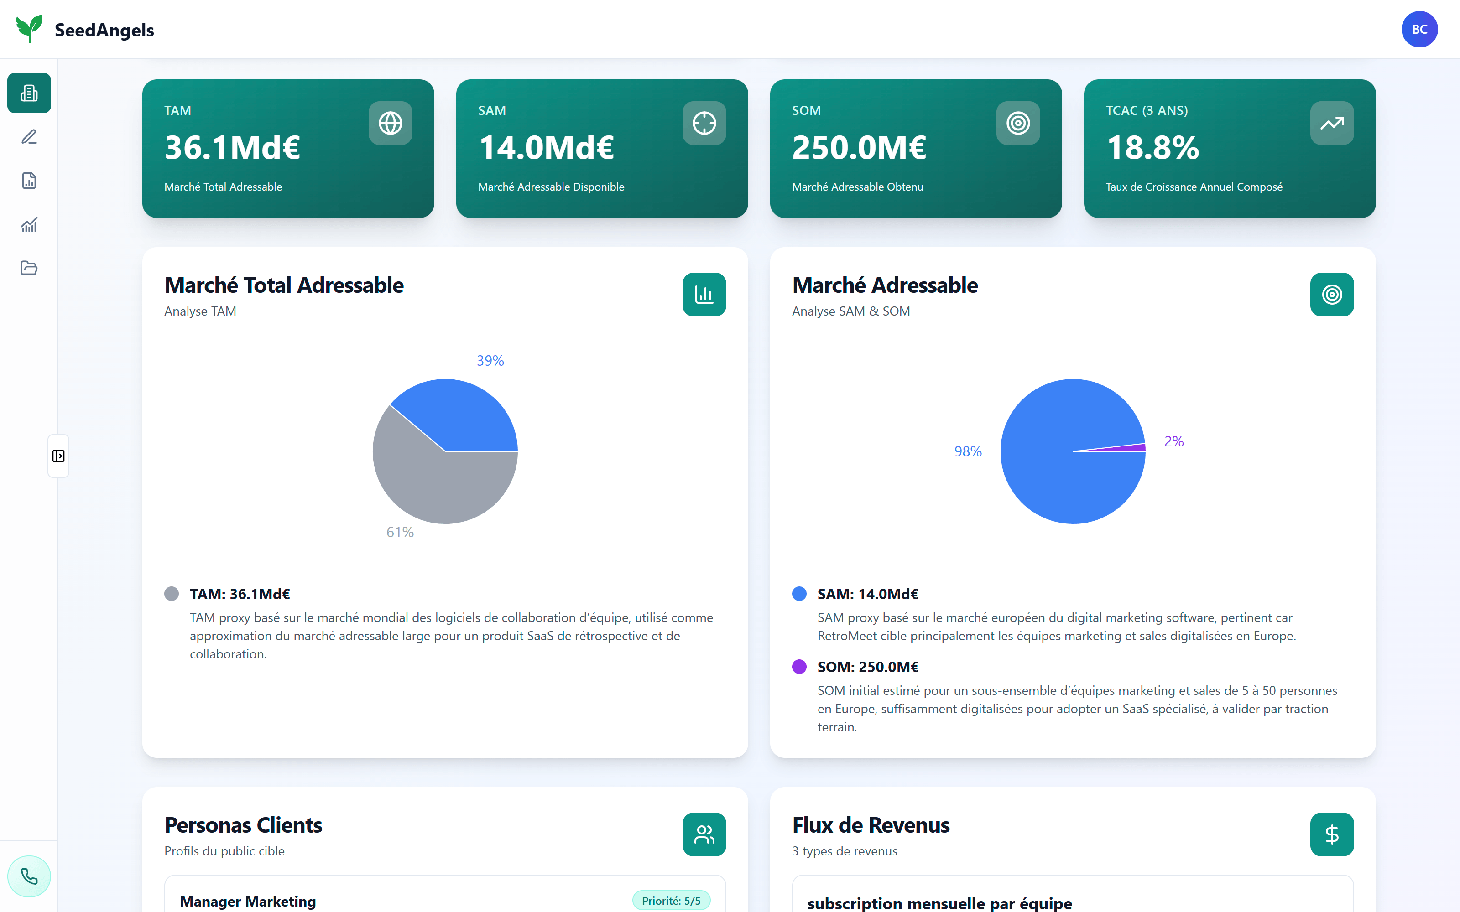Screen dimensions: 1460x912
Task: Click the 2% pie label
Action: pyautogui.click(x=1173, y=441)
